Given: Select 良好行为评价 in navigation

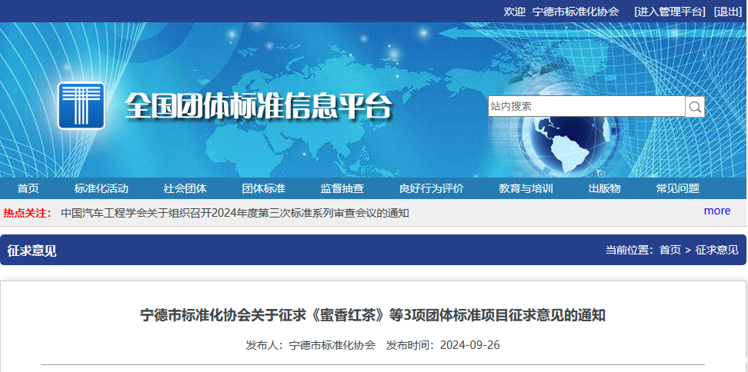Looking at the screenshot, I should click(431, 189).
